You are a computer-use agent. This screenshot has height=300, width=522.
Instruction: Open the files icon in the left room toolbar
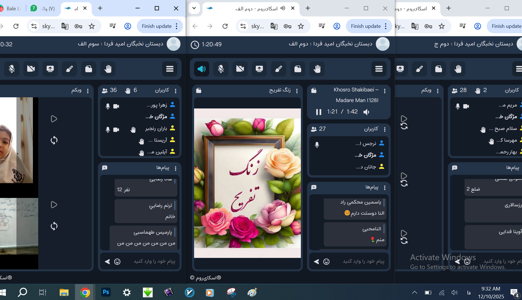pos(88,69)
